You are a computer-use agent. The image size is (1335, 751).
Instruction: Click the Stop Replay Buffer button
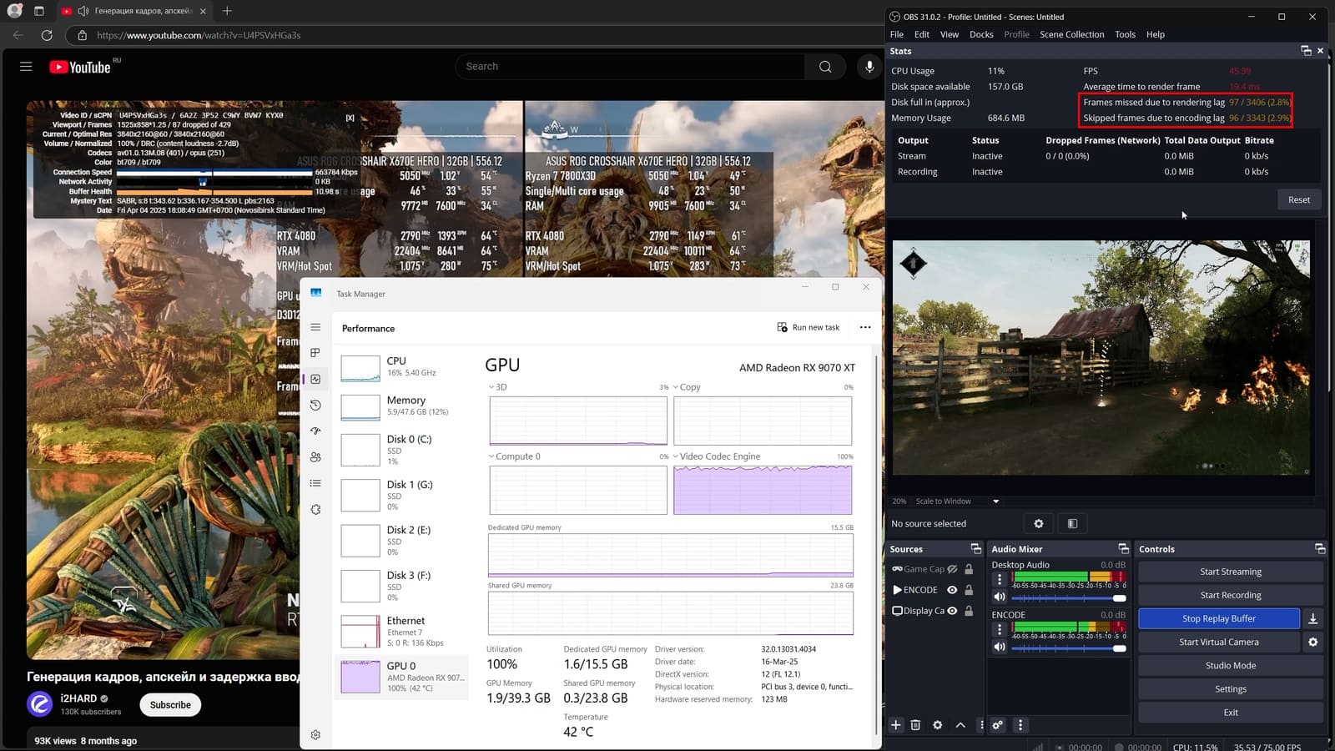1218,618
